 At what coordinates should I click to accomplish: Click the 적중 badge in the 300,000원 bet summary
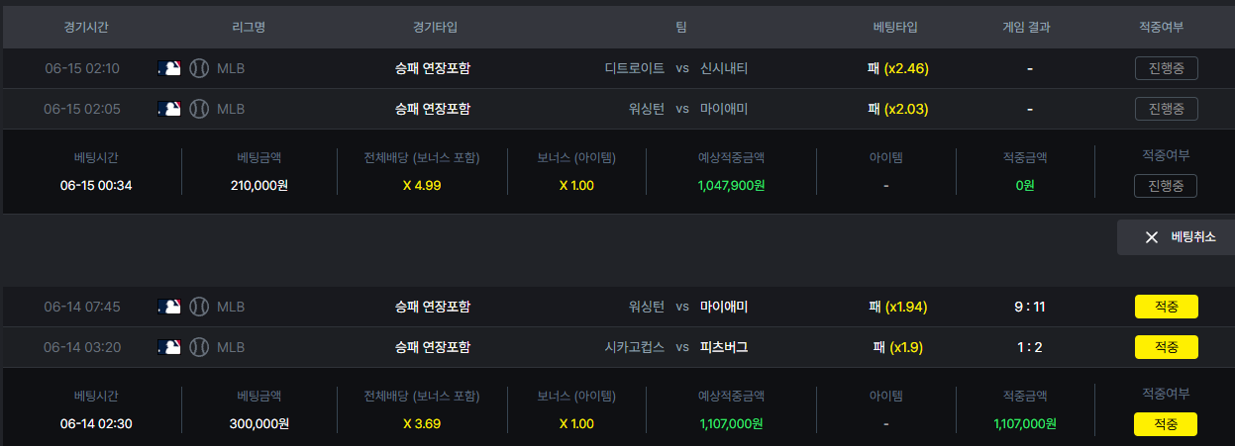click(x=1166, y=424)
